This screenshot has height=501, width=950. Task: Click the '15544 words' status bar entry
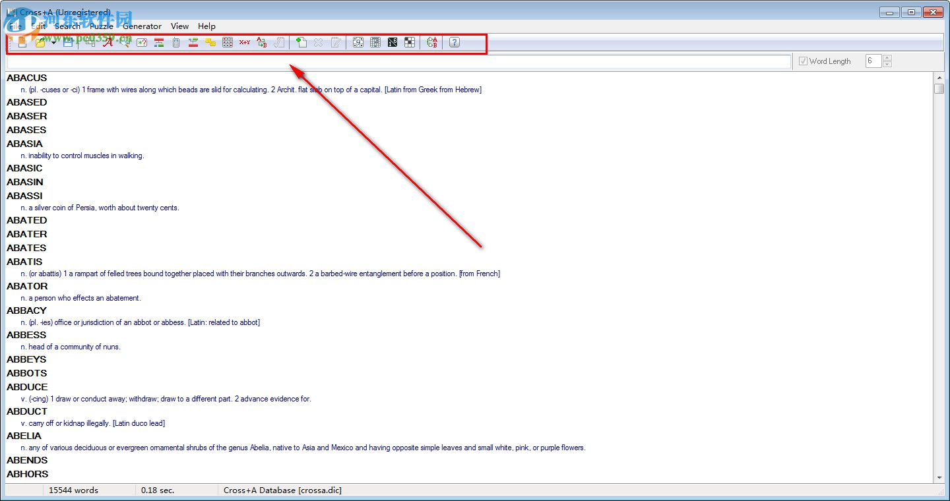tap(73, 490)
